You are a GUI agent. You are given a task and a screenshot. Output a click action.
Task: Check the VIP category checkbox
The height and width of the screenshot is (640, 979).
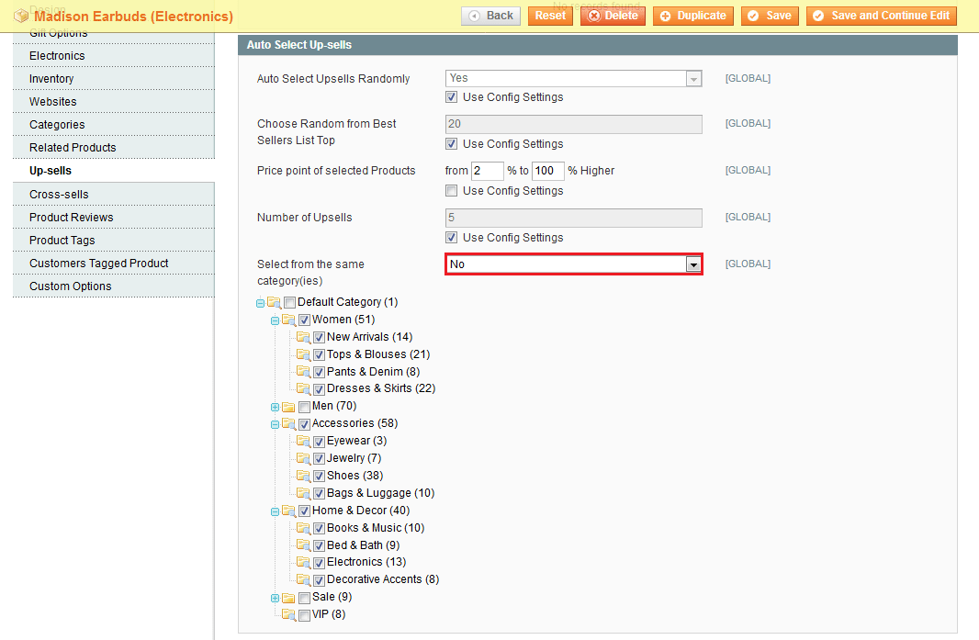[304, 614]
